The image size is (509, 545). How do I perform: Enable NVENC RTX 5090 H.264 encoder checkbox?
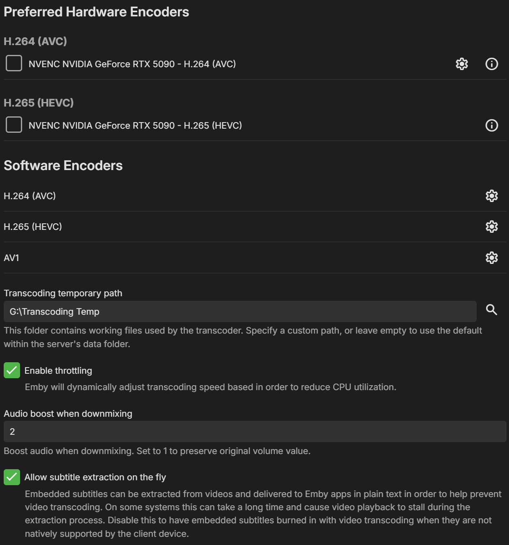[x=14, y=64]
